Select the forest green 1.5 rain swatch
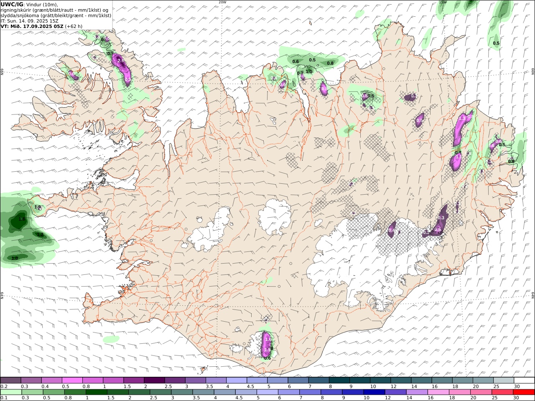The width and height of the screenshot is (535, 401). pos(117,392)
